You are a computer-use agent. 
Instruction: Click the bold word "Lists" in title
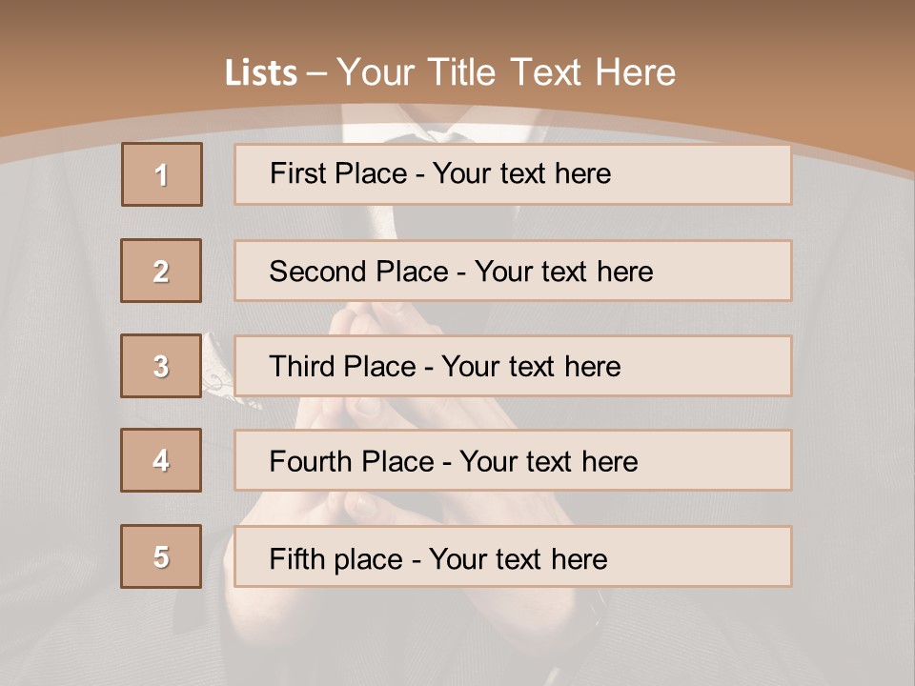pos(261,73)
